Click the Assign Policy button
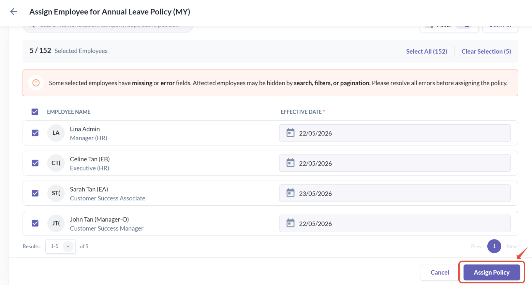 click(x=492, y=272)
